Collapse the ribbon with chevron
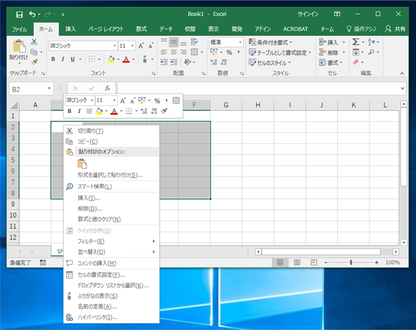This screenshot has height=330, width=416. click(402, 73)
